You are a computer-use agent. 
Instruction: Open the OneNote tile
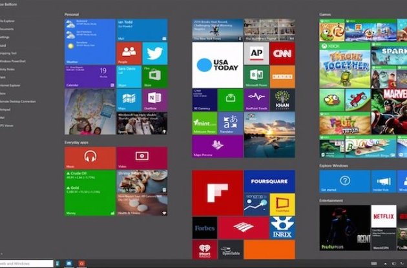(x=154, y=99)
